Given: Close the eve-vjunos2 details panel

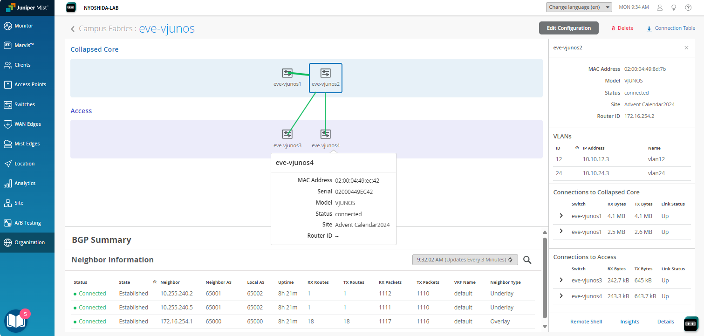Looking at the screenshot, I should tap(686, 48).
